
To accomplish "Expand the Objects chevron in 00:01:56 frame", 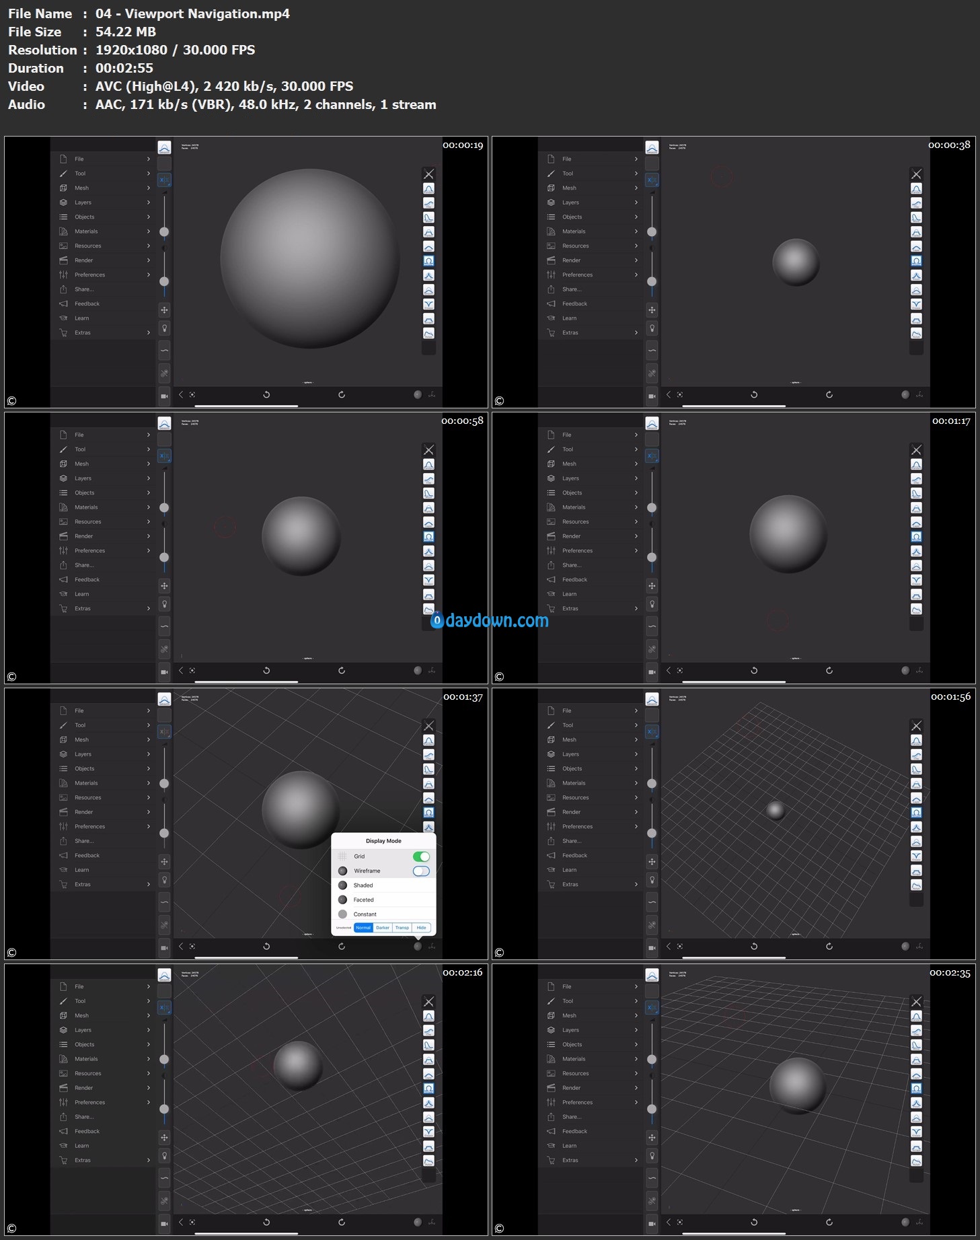I will [x=636, y=769].
